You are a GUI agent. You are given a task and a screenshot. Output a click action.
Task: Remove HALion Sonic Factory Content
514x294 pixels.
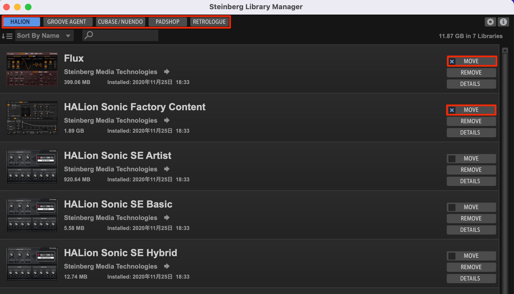pos(471,121)
